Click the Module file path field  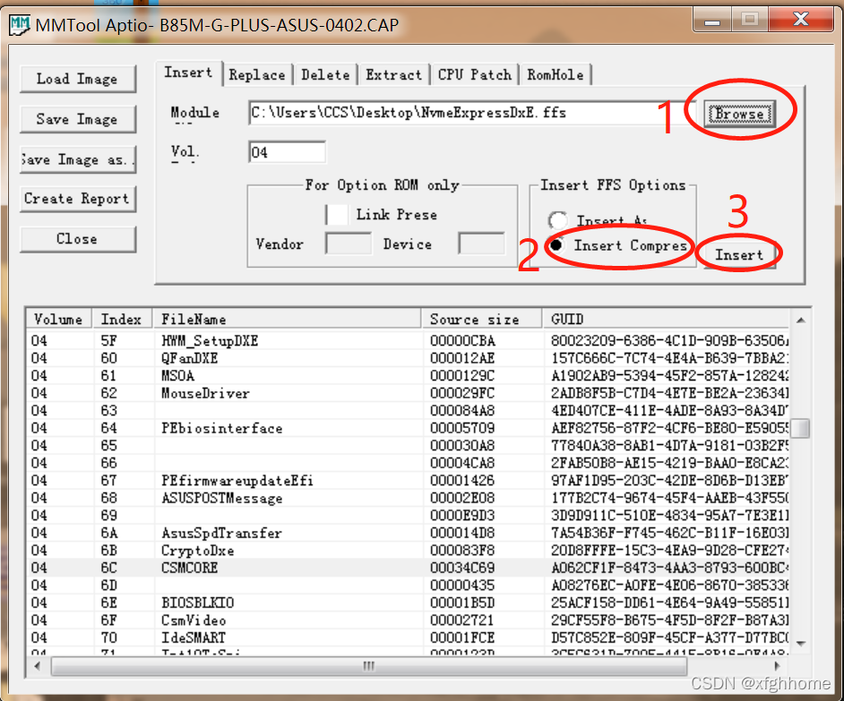(472, 113)
